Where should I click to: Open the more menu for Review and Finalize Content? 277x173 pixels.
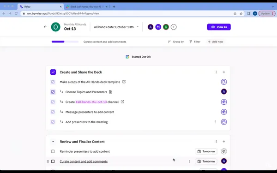pyautogui.click(x=216, y=142)
